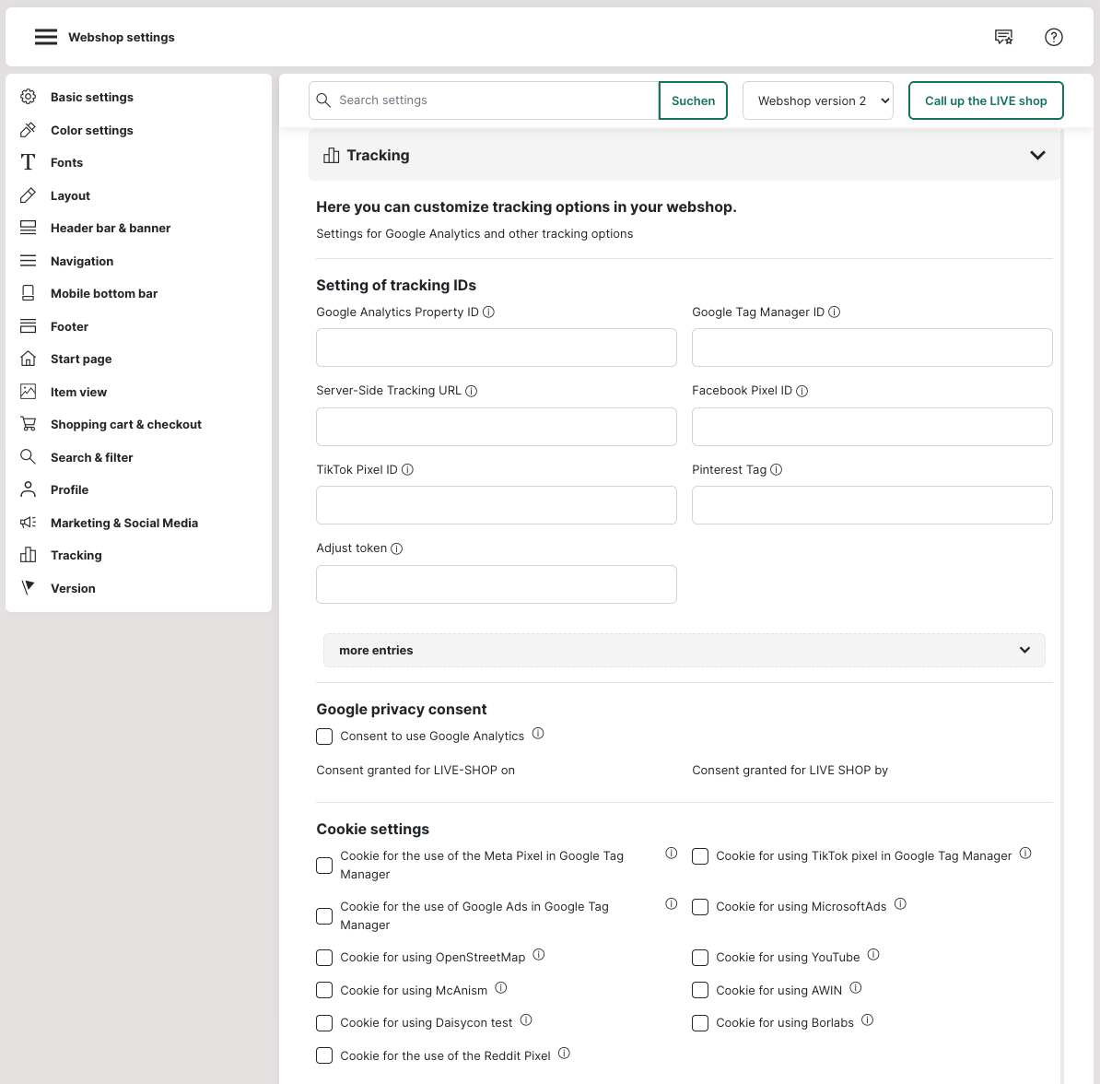Click info icon beside Google Analytics Property ID
This screenshot has width=1100, height=1084.
coord(489,312)
